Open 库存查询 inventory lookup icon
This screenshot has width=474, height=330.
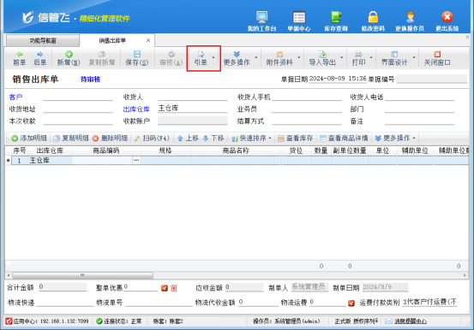click(336, 21)
